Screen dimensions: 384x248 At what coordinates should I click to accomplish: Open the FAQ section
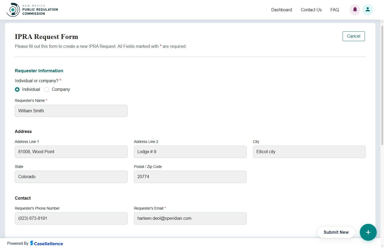335,10
